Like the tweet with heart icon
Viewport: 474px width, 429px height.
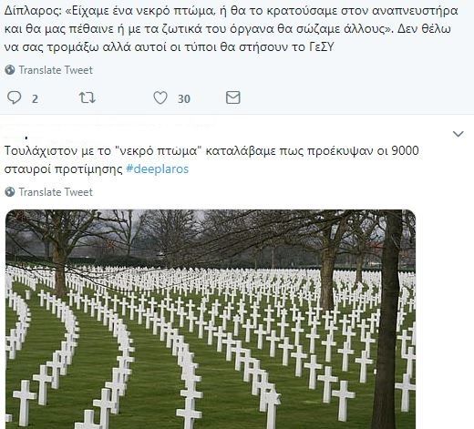(160, 98)
